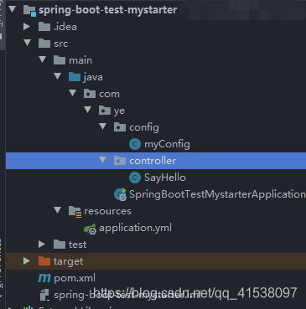This screenshot has width=306, height=309.
Task: Collapse the main folder arrow
Action: [43, 59]
